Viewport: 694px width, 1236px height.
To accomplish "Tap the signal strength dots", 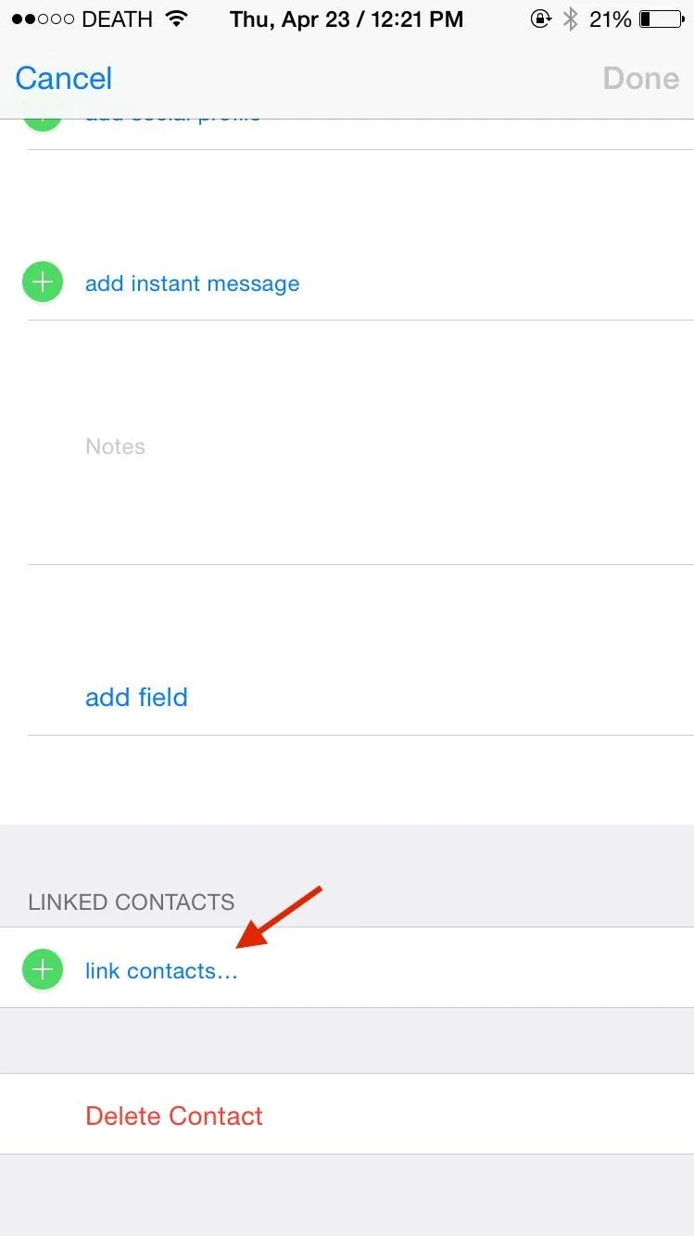I will [43, 19].
